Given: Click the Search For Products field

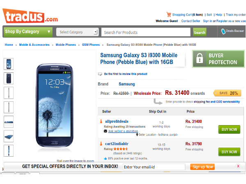Looking at the screenshot, I should [146, 32].
